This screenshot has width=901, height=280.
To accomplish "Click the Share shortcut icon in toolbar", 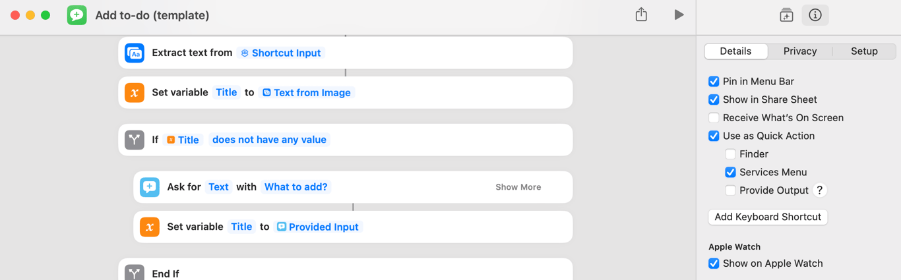I will 641,14.
